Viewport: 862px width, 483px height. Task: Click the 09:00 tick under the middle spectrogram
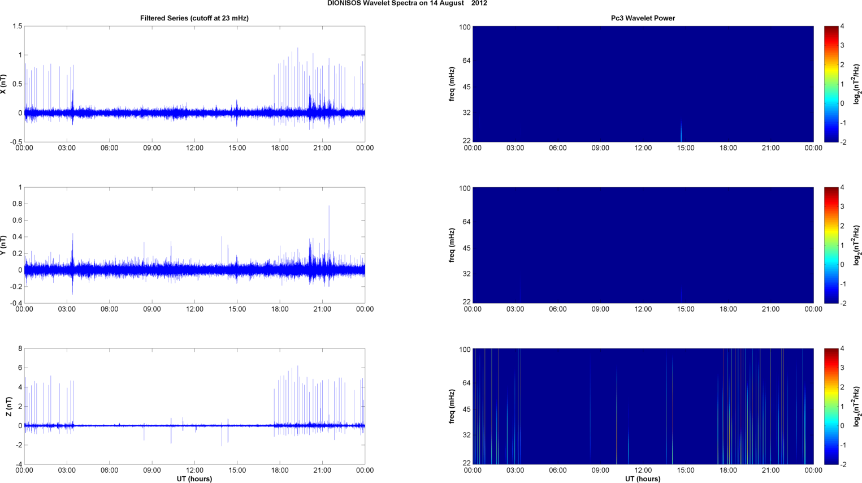tap(600, 309)
